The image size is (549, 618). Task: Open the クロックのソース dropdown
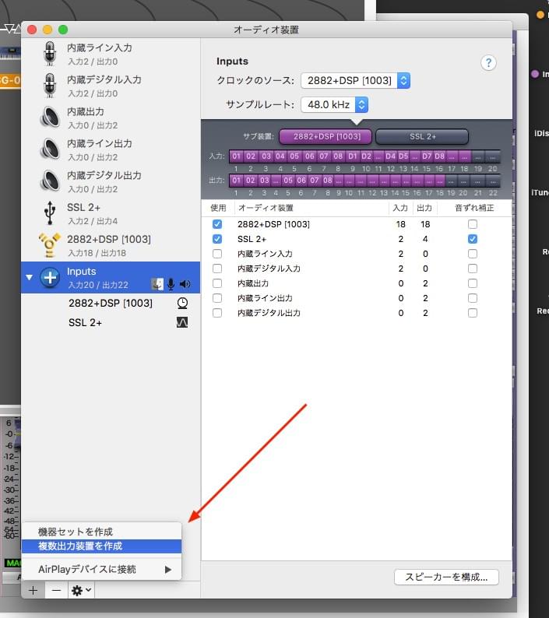(x=355, y=80)
